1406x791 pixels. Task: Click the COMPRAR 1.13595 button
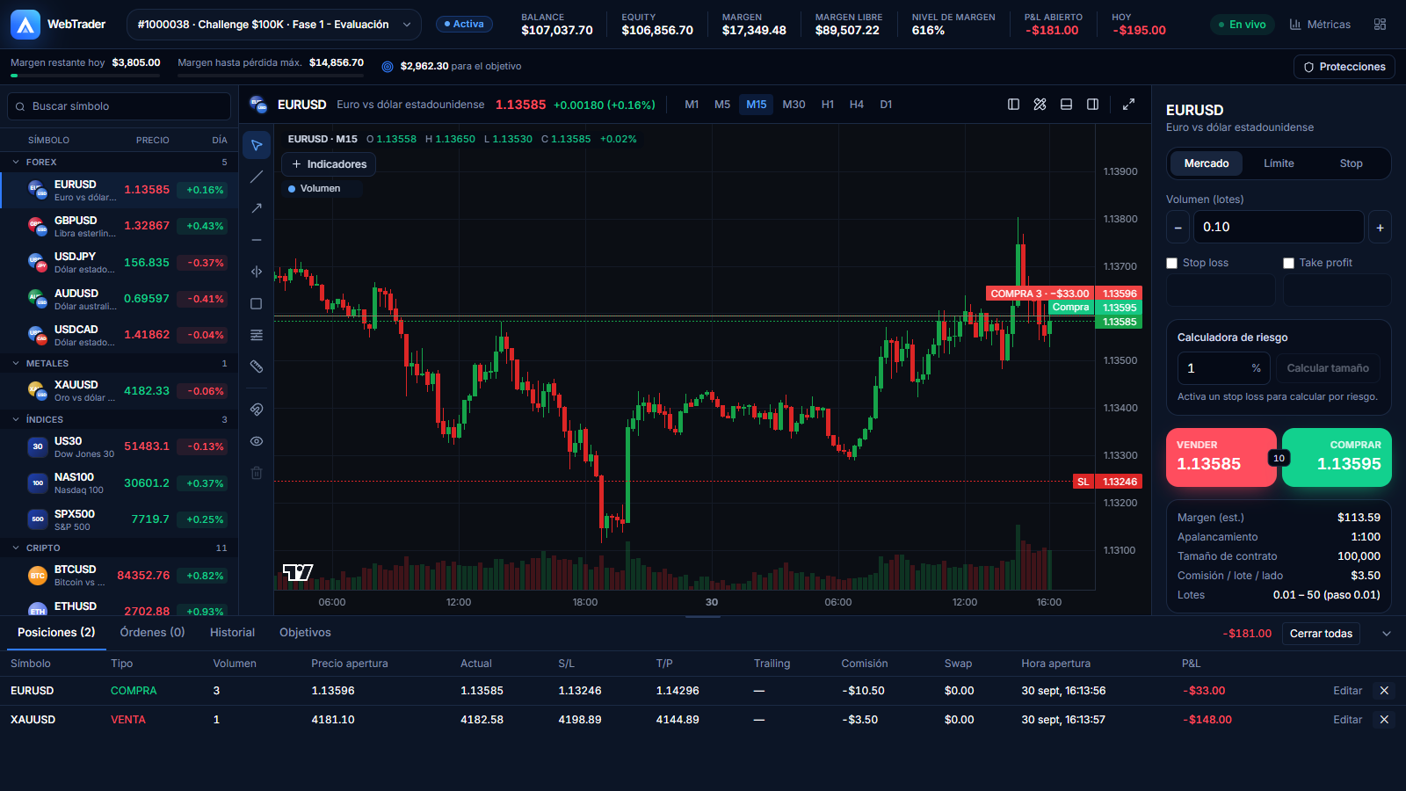pos(1337,457)
